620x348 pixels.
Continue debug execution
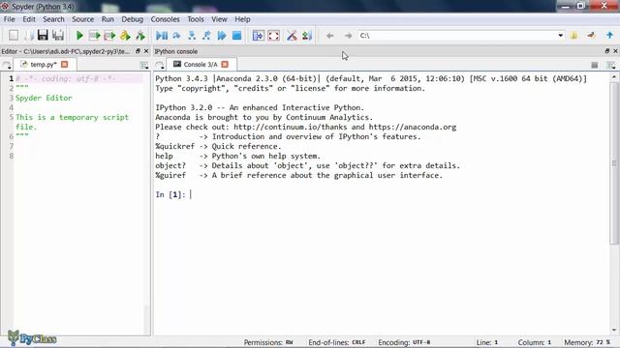222,36
